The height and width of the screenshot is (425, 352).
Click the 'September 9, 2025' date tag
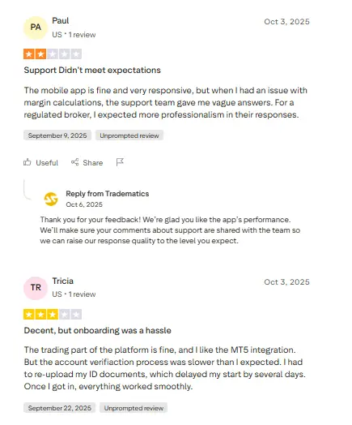(57, 135)
